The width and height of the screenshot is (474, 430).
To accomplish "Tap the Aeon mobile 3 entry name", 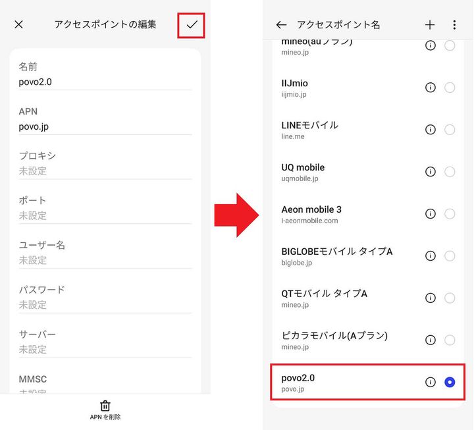I will coord(311,209).
